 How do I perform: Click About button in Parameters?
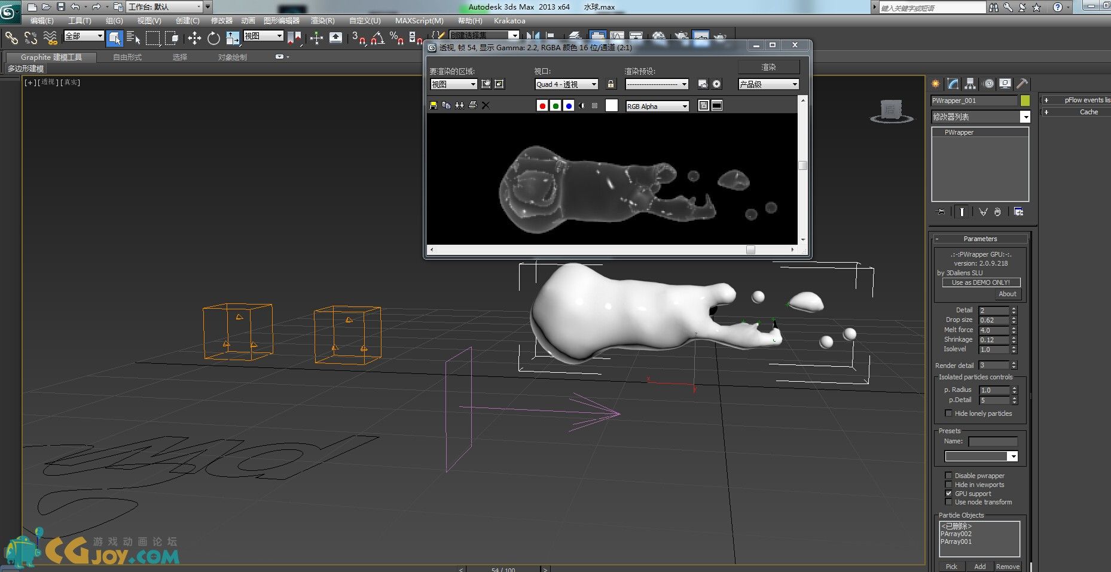tap(1008, 294)
